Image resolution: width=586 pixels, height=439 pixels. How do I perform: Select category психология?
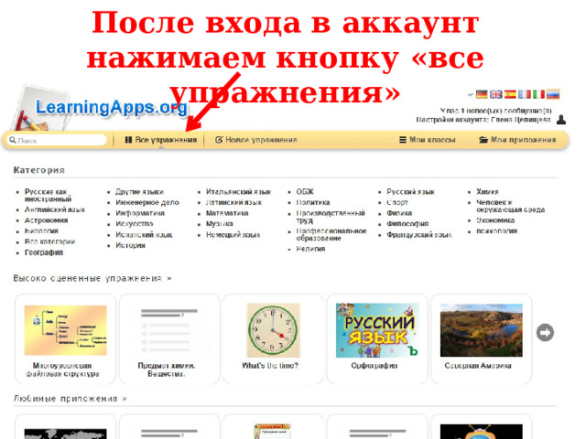click(x=496, y=231)
